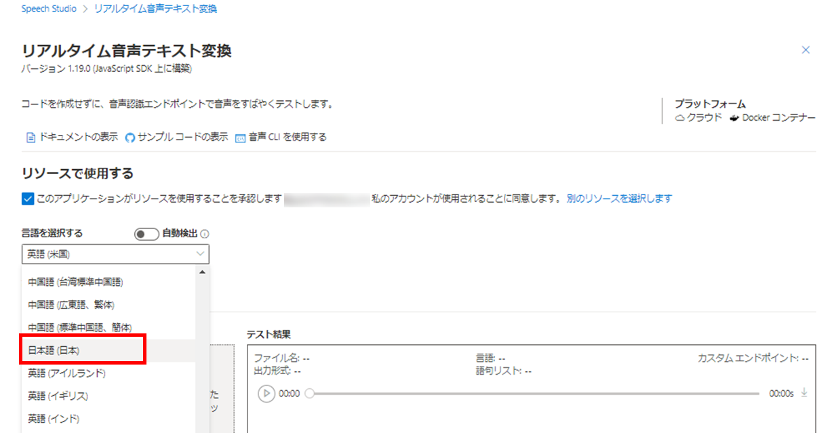Open 音声 CLI を使用する link
The image size is (832, 433).
tap(288, 137)
